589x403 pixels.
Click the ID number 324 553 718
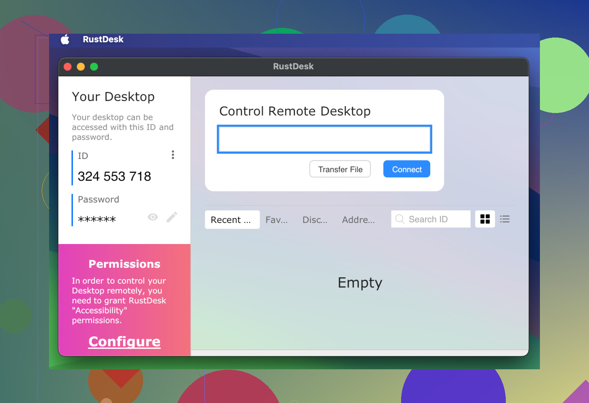pos(114,176)
